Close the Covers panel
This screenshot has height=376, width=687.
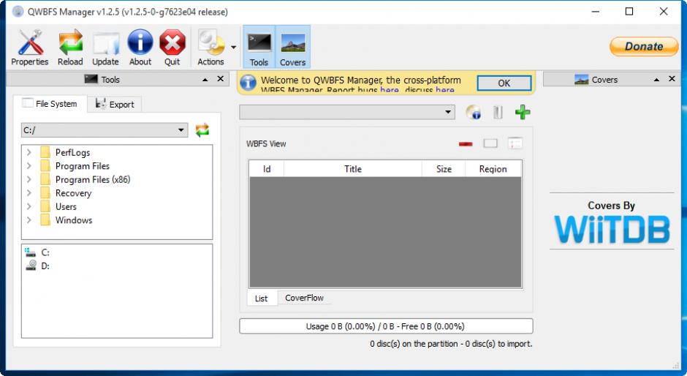pos(672,79)
